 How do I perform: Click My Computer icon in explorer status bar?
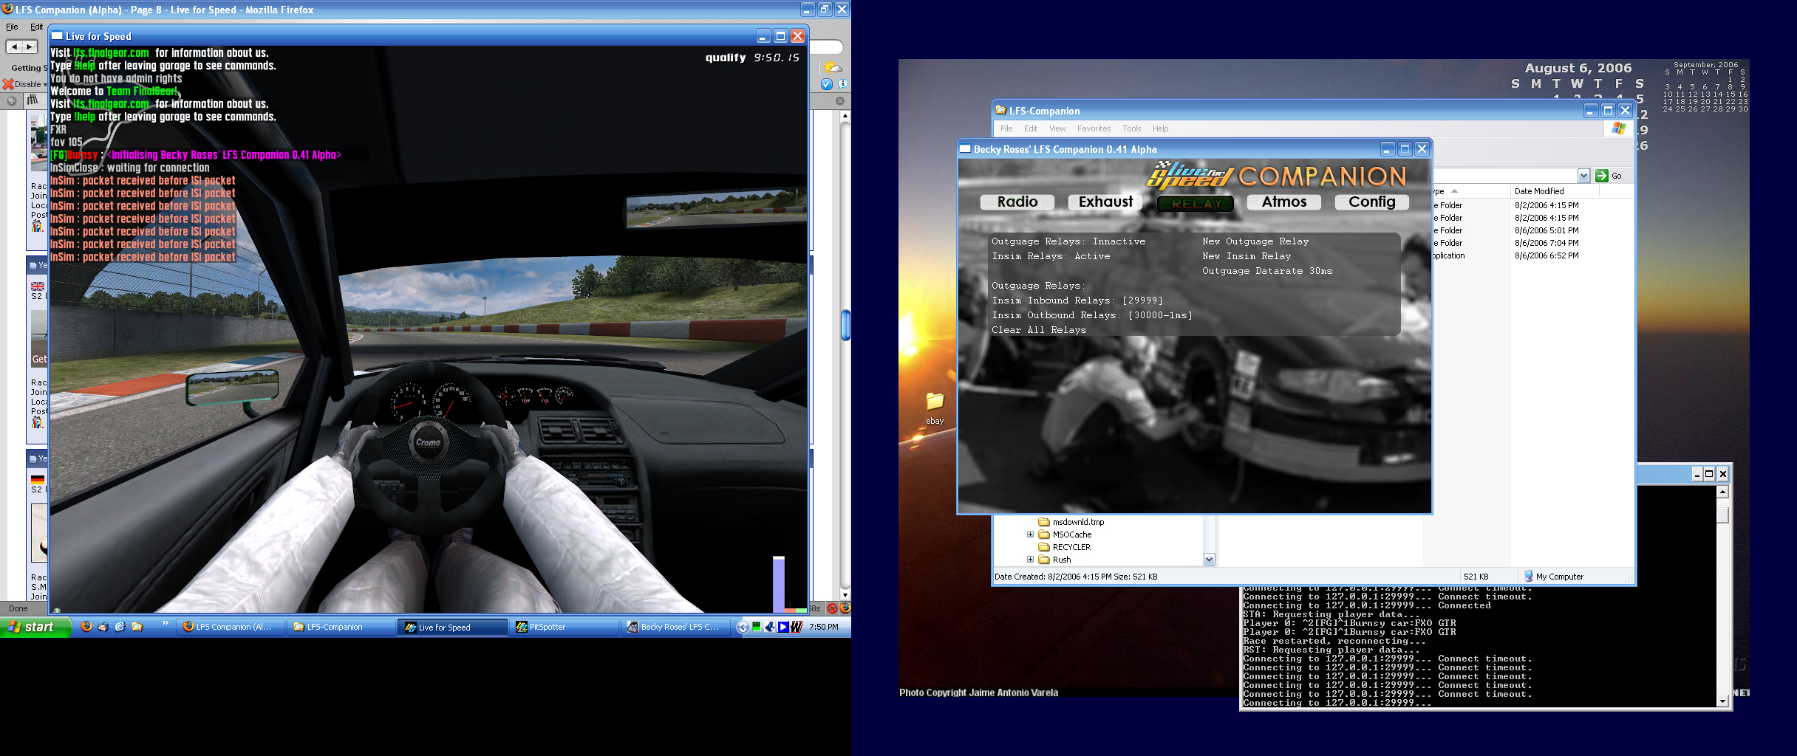tap(1528, 577)
